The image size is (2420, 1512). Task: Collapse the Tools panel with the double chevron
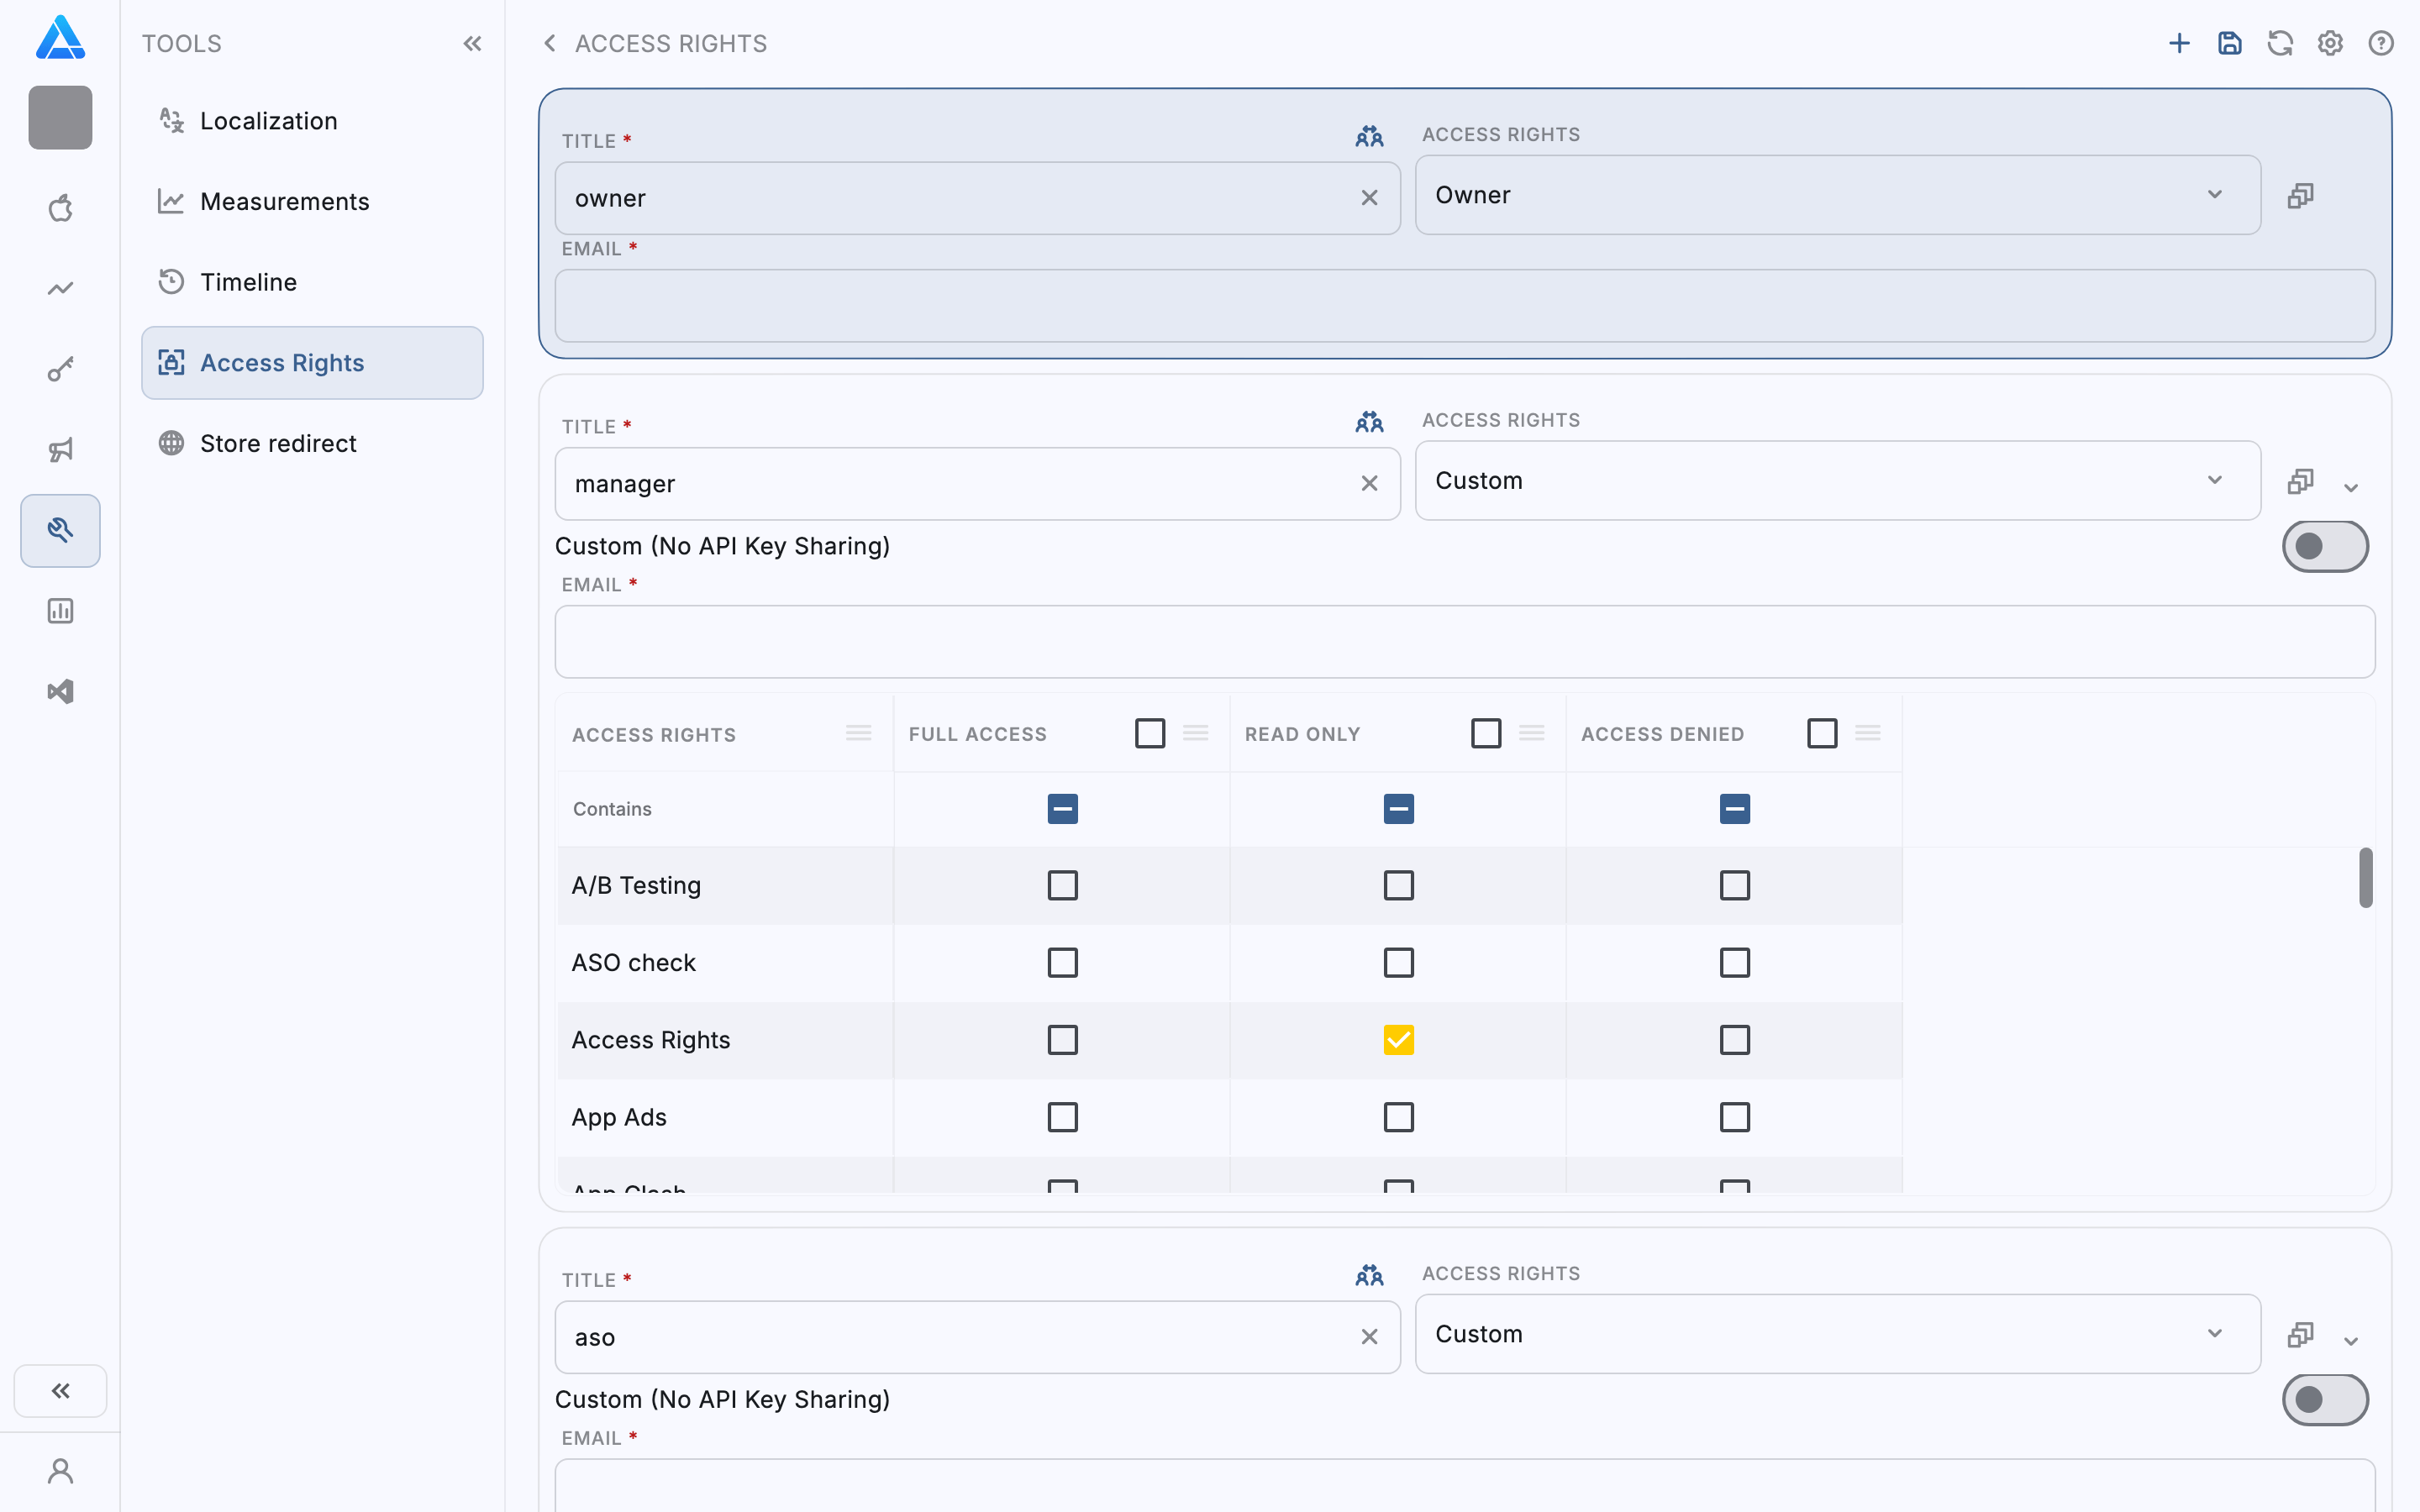point(472,43)
